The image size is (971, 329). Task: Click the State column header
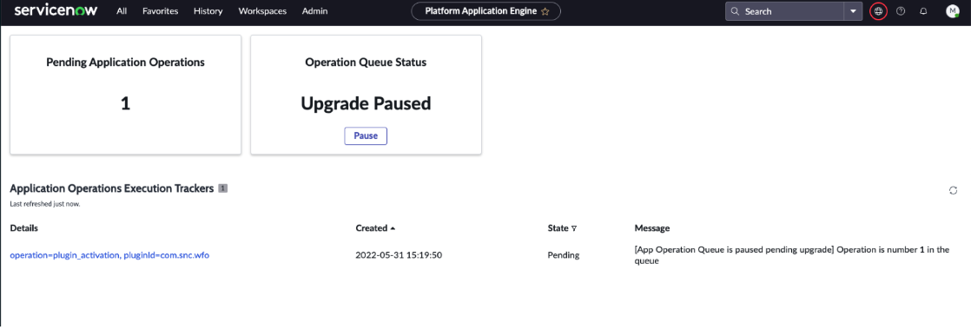558,228
